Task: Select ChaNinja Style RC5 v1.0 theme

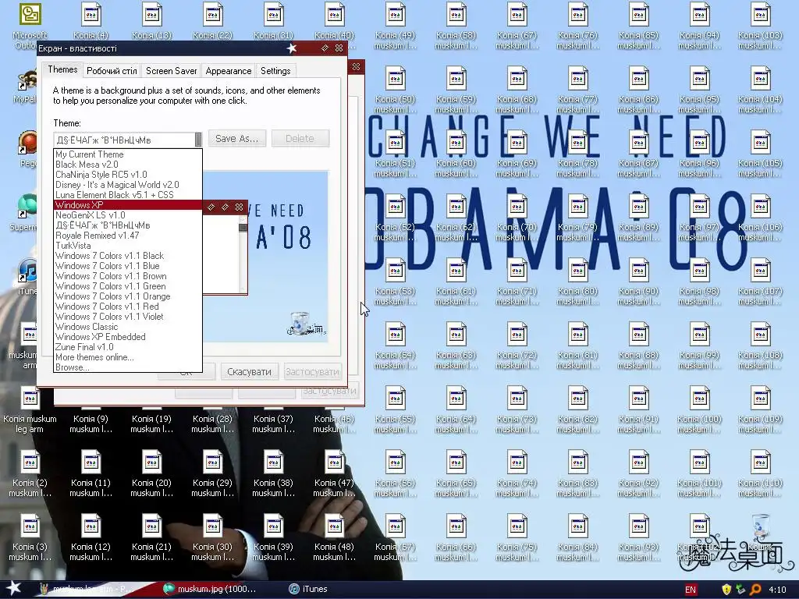Action: (x=128, y=175)
